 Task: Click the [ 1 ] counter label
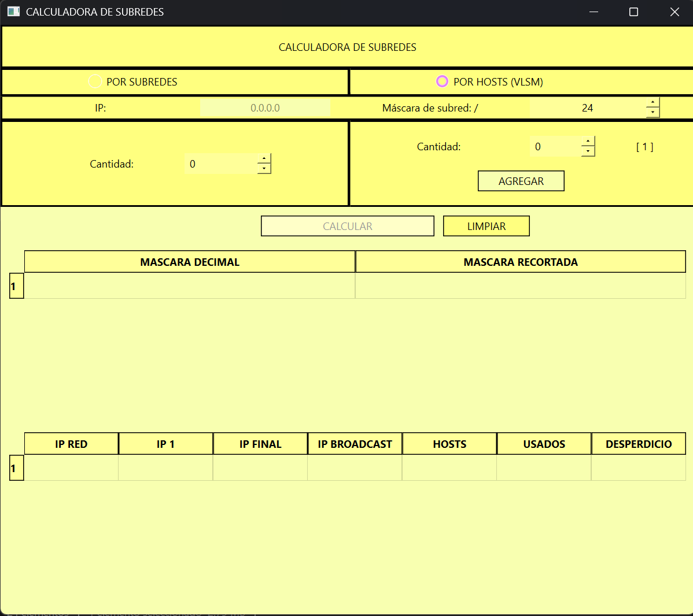(x=645, y=147)
